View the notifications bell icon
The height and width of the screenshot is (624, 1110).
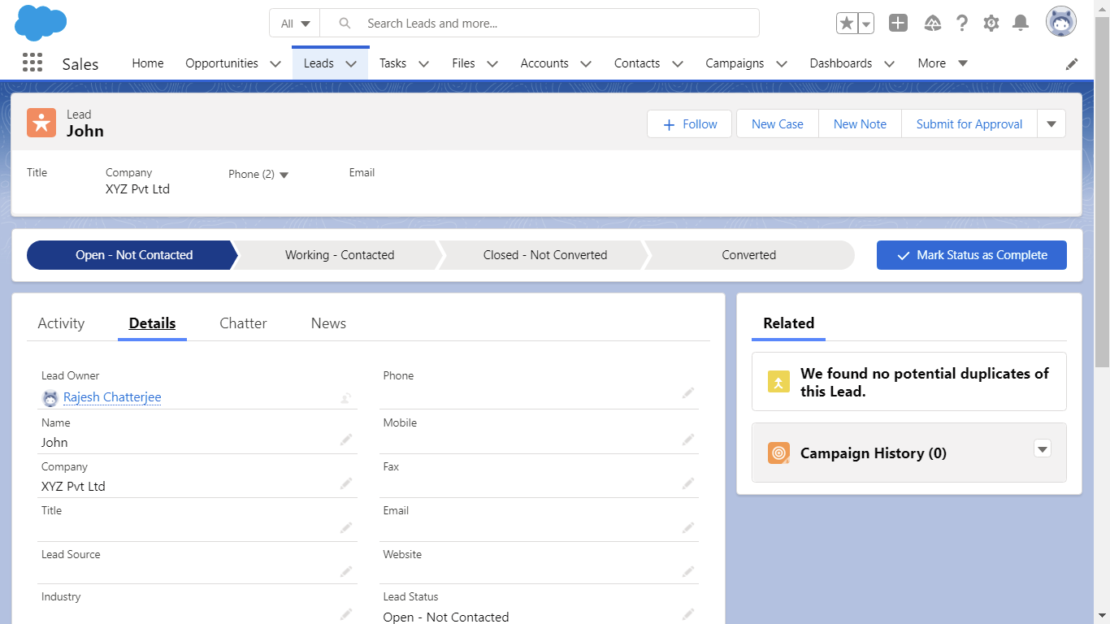(1021, 23)
